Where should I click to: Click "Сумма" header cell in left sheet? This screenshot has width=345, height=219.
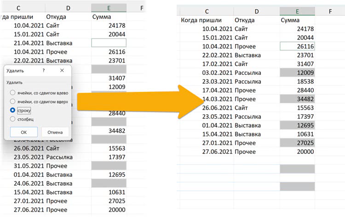point(109,17)
